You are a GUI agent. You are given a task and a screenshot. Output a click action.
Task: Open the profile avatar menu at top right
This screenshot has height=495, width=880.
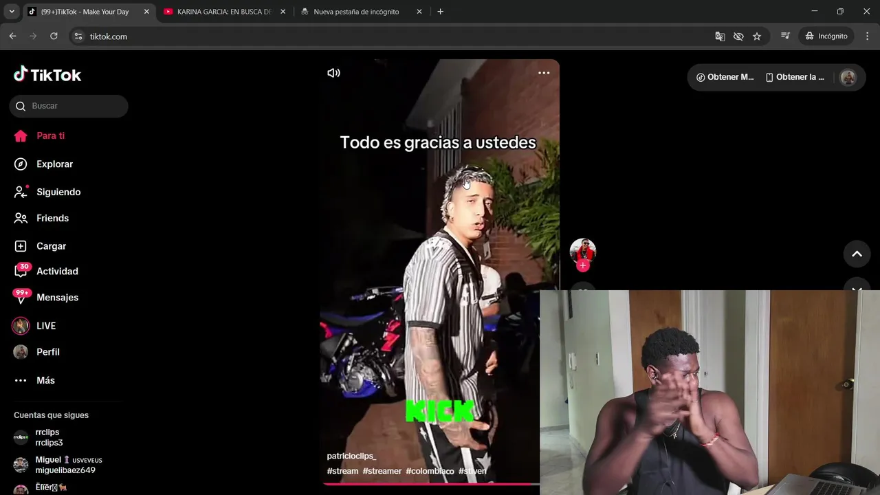(848, 77)
